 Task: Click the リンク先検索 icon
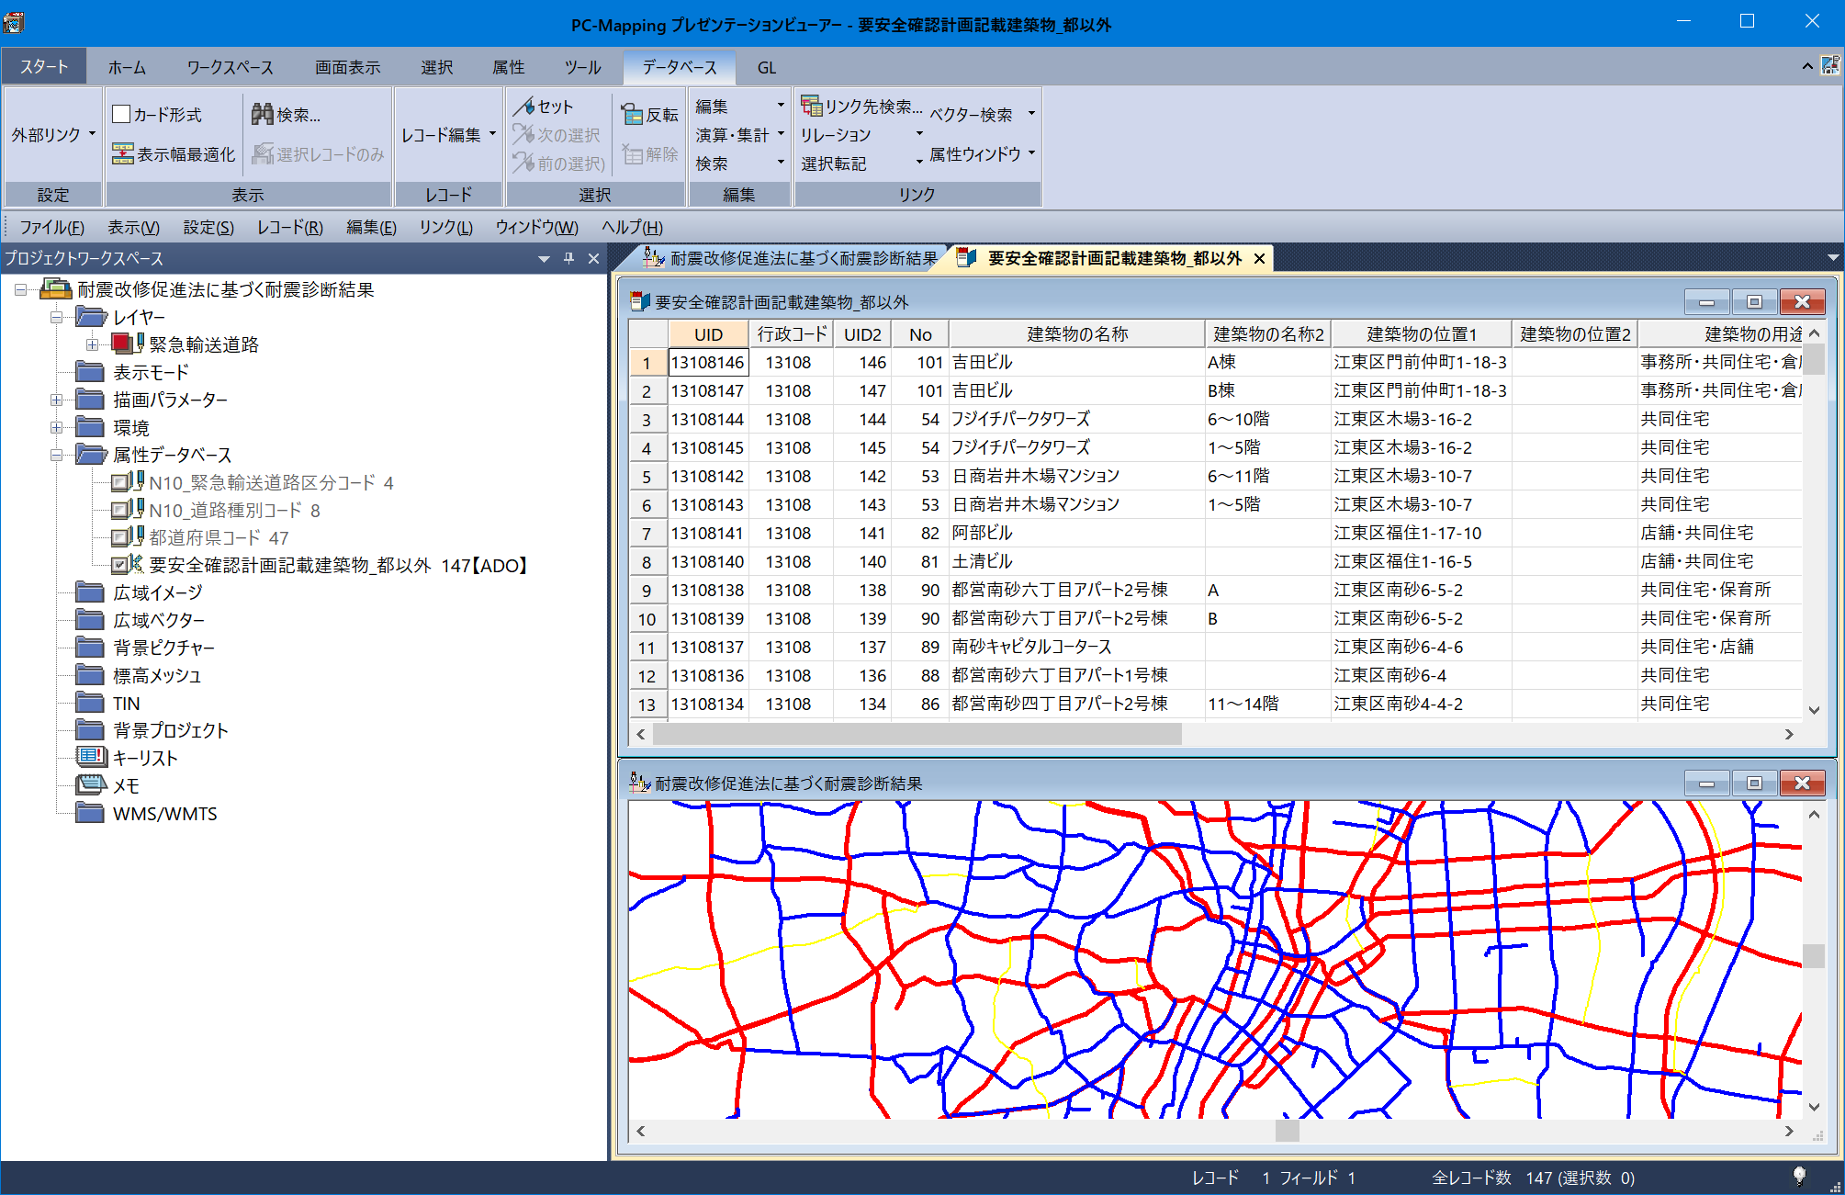click(811, 107)
